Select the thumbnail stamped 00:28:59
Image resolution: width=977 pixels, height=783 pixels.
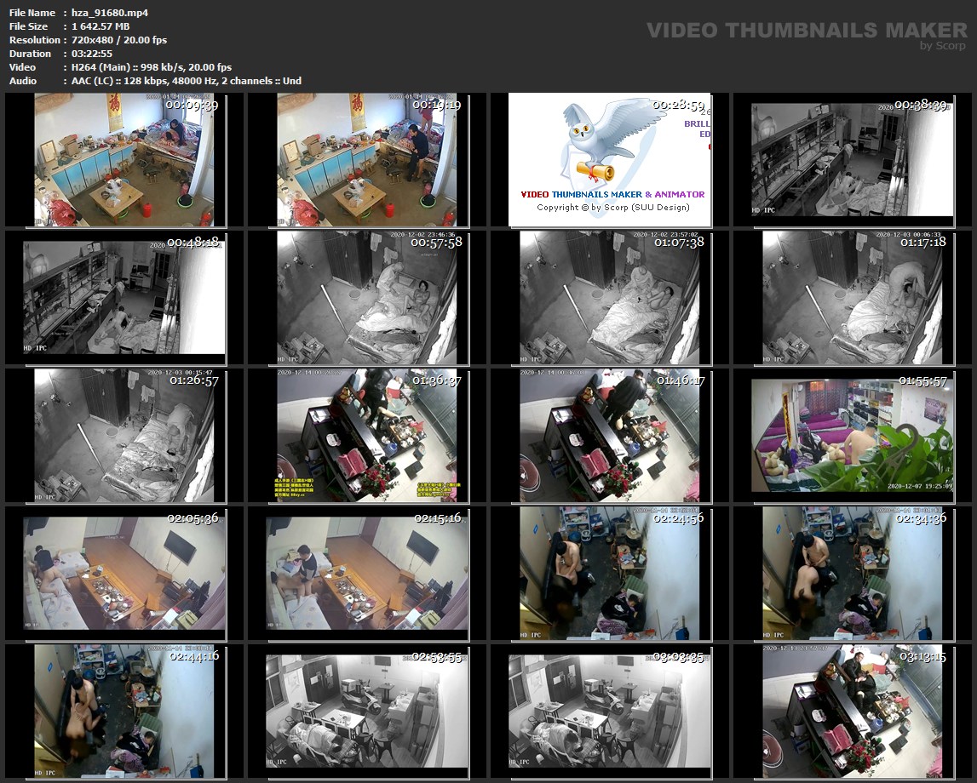[610, 160]
